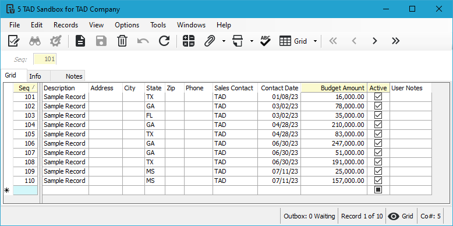
Task: Click the refresh circular arrow icon
Action: coord(164,41)
